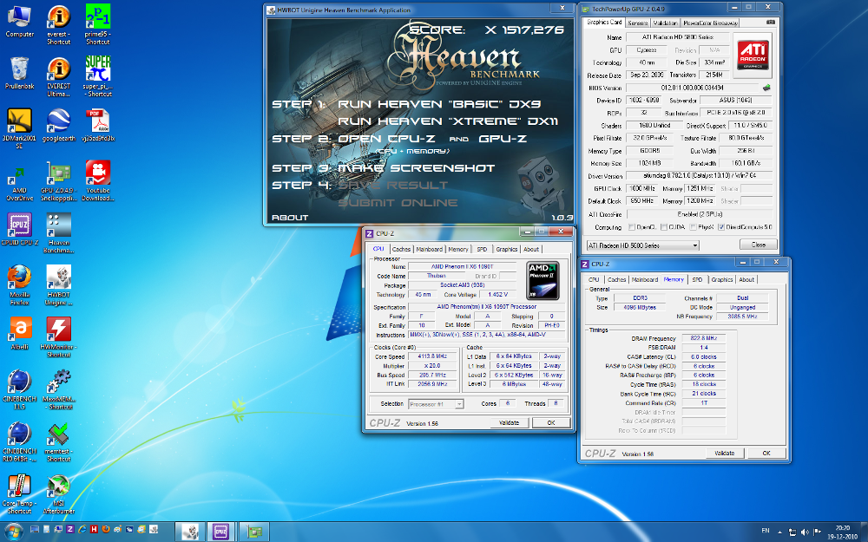
Task: Click OK in CPU-Z CPU window
Action: pos(551,423)
